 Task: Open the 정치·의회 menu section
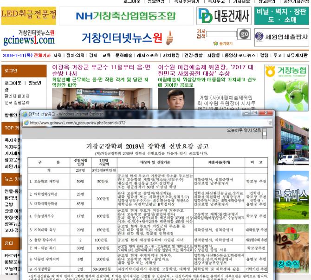(74, 55)
